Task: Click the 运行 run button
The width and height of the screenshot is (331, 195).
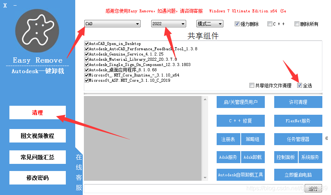Action: 313,189
